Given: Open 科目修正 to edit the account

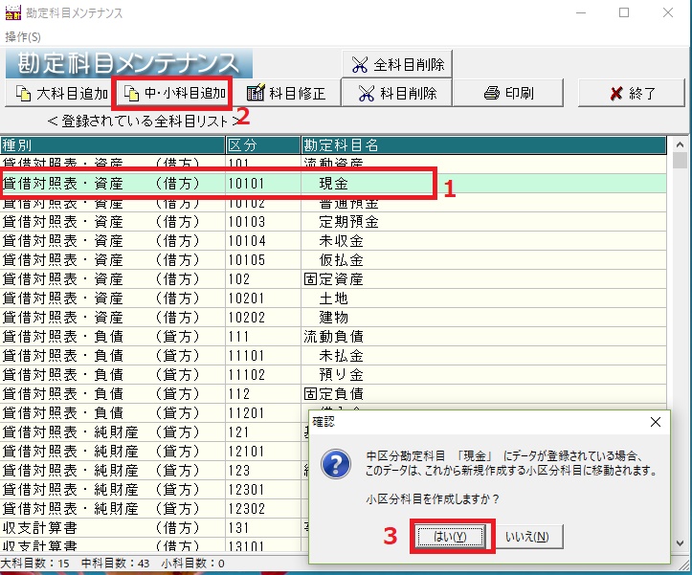Looking at the screenshot, I should (x=286, y=93).
